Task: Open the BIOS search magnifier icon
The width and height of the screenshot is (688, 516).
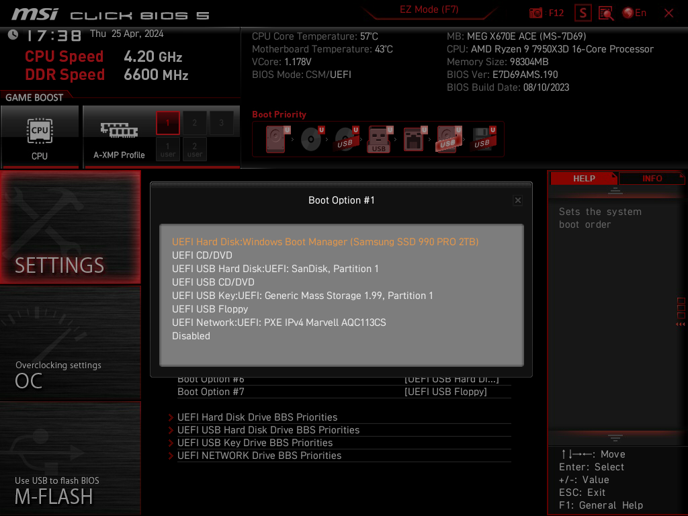Action: (x=606, y=13)
